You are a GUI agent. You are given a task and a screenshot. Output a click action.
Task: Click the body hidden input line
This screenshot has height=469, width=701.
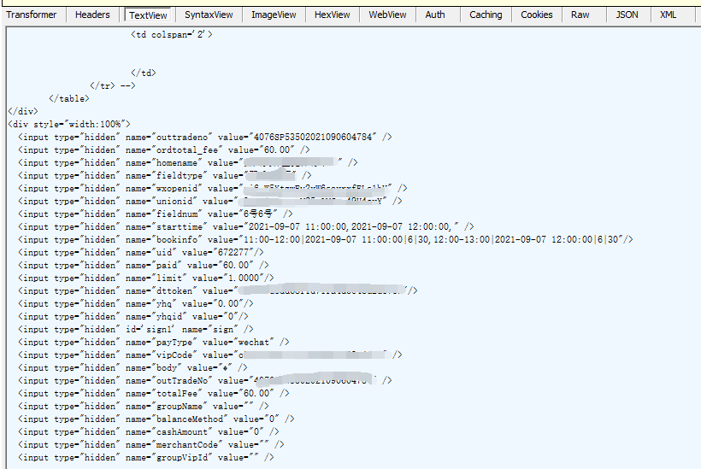[133, 368]
